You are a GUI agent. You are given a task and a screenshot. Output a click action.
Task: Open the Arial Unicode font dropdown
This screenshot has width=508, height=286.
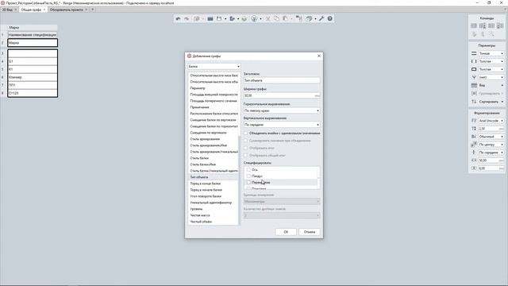pos(491,121)
